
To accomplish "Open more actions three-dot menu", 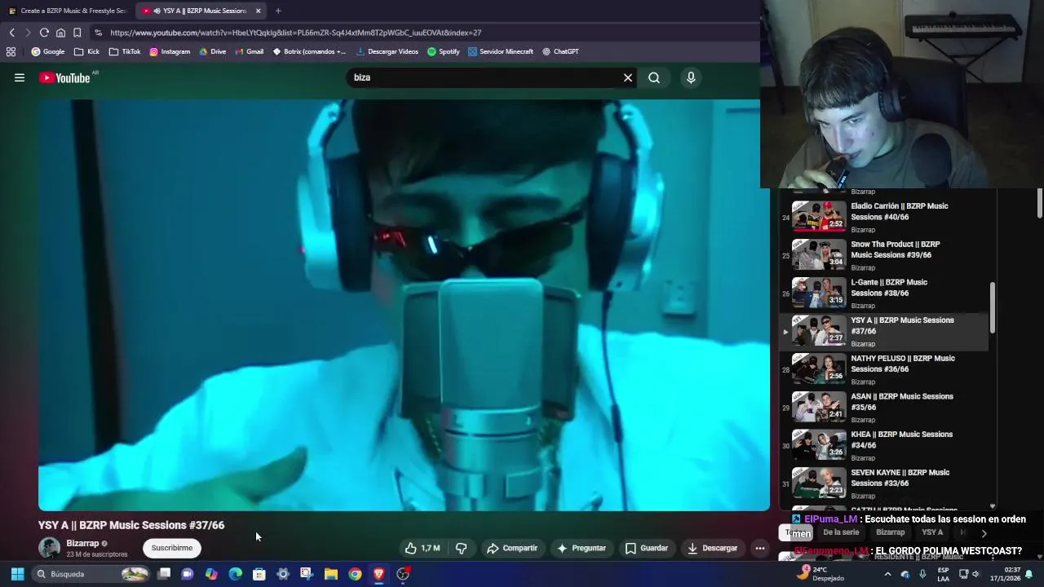I will [x=760, y=548].
